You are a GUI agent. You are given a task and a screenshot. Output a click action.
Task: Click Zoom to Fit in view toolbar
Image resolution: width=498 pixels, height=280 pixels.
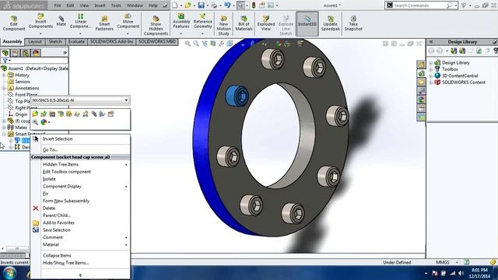click(x=188, y=44)
